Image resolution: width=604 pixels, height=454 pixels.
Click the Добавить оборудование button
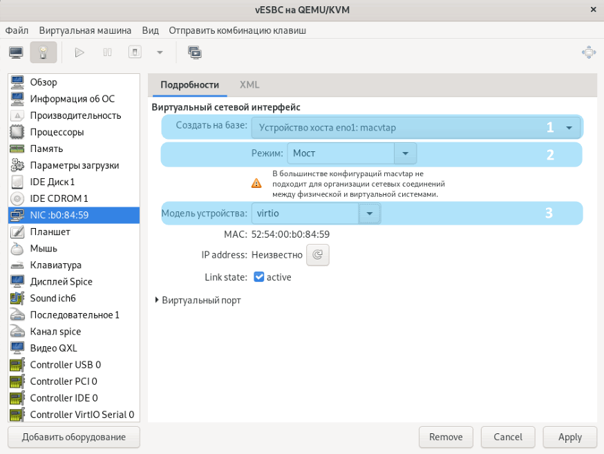coord(74,437)
